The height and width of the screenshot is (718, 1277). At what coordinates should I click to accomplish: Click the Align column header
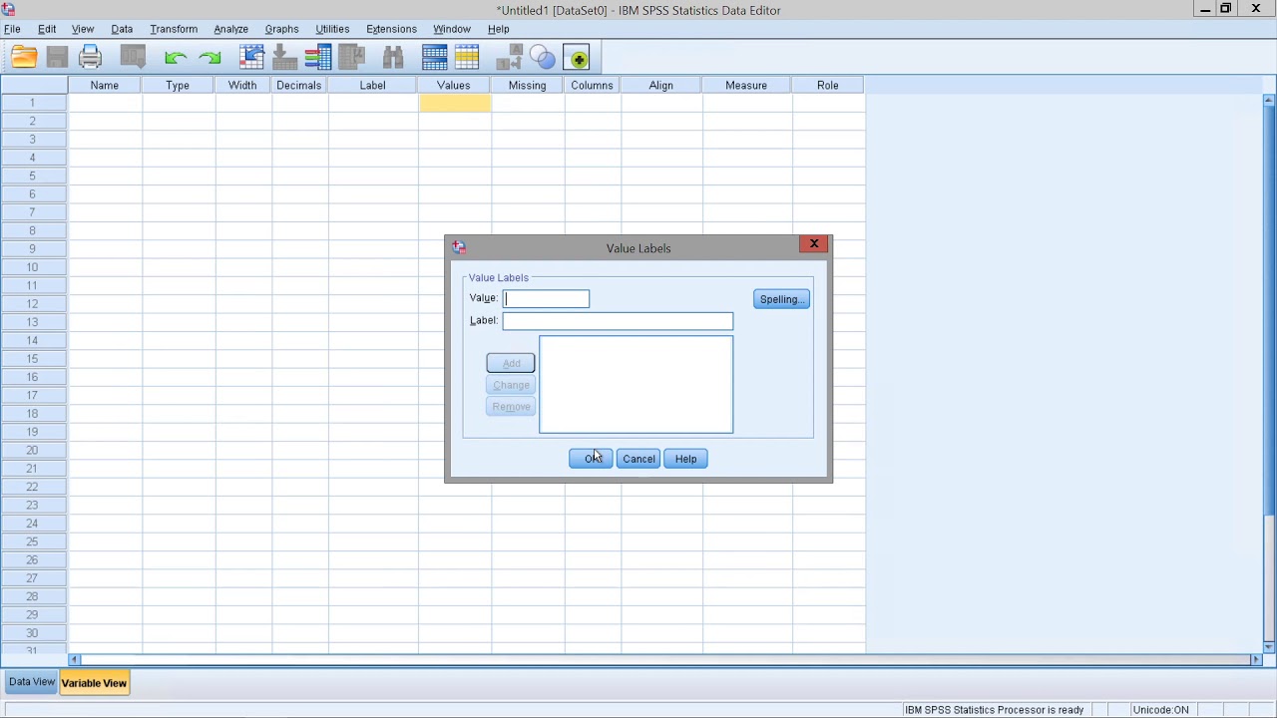pos(660,85)
